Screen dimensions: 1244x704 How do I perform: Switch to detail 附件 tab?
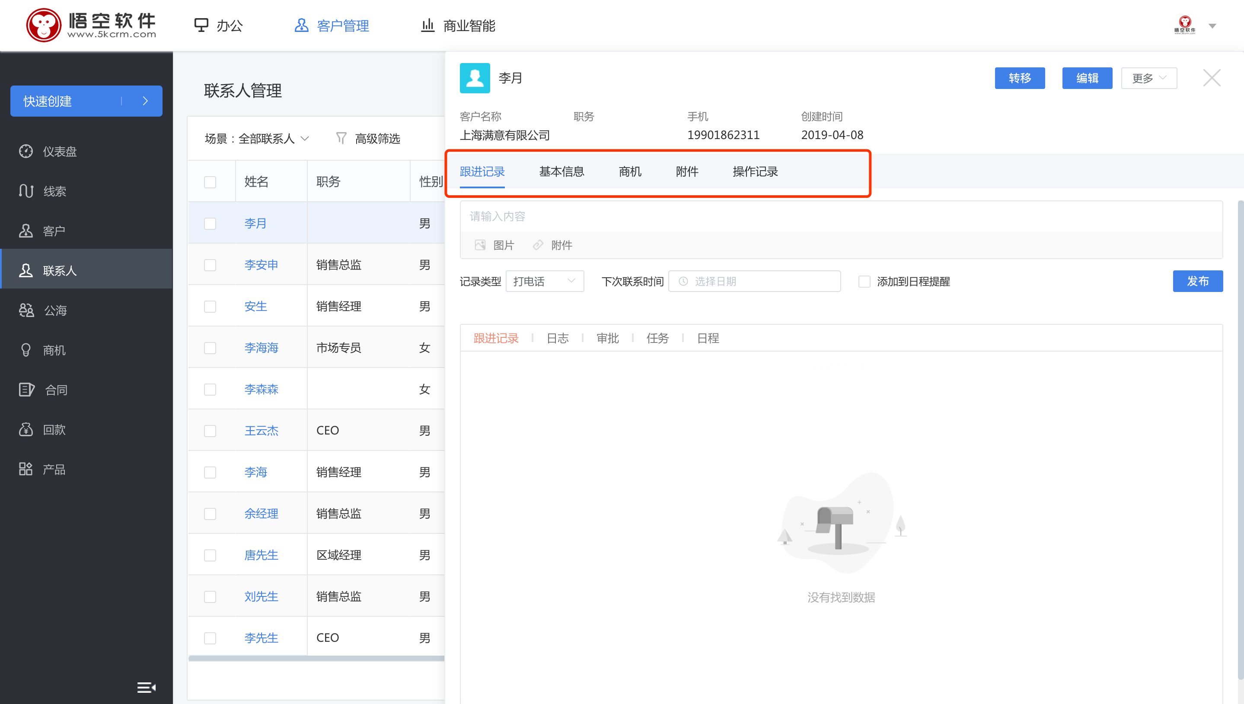pyautogui.click(x=686, y=171)
